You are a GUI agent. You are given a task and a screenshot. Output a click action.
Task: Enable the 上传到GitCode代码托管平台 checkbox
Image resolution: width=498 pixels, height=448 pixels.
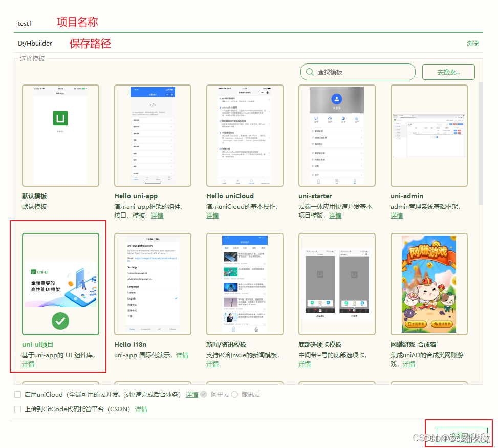pyautogui.click(x=18, y=409)
